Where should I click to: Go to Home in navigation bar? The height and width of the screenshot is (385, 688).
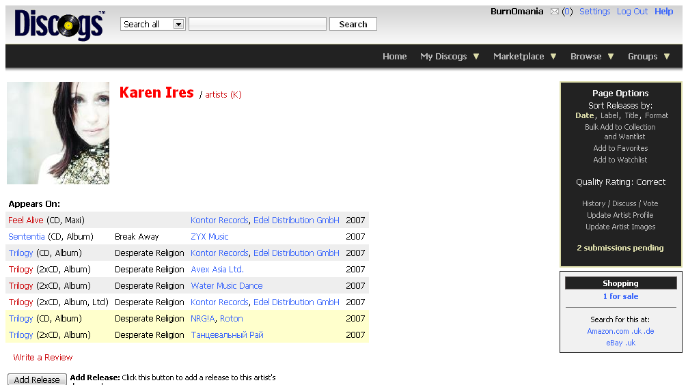click(394, 56)
